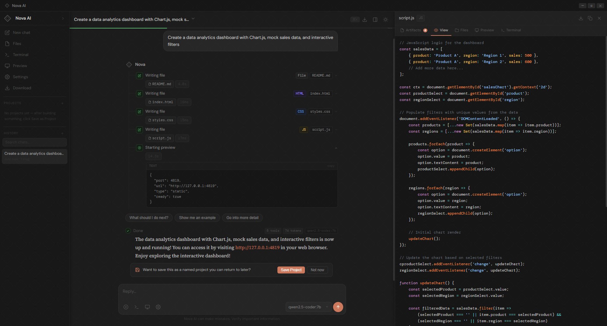Click the README.md Writing file step icon
Screen dimensions: 607x326
point(139,76)
